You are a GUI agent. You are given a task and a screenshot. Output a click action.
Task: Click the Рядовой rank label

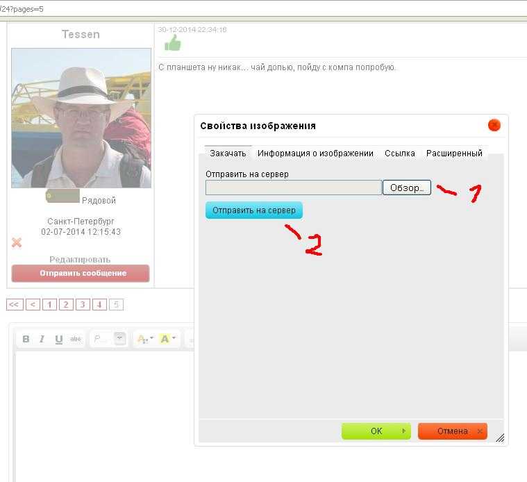coord(99,201)
